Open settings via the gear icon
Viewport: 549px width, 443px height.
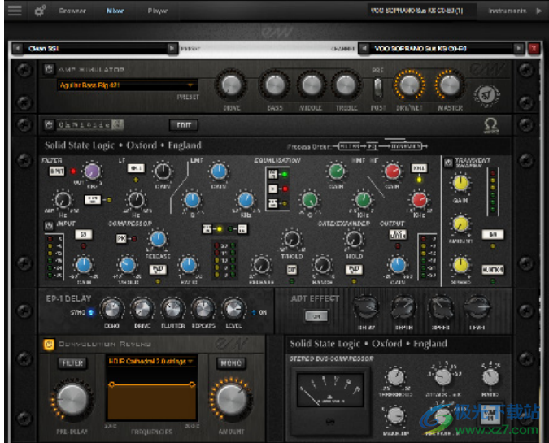pyautogui.click(x=40, y=11)
